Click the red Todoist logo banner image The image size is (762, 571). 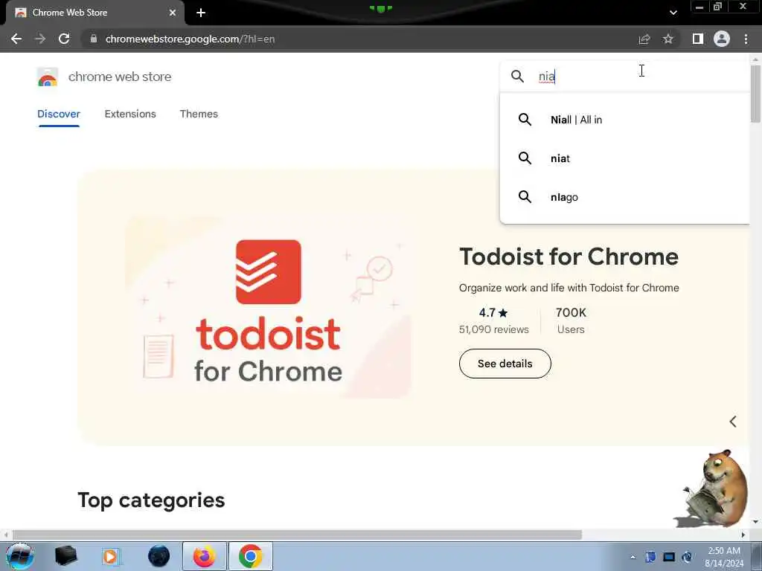[268, 307]
